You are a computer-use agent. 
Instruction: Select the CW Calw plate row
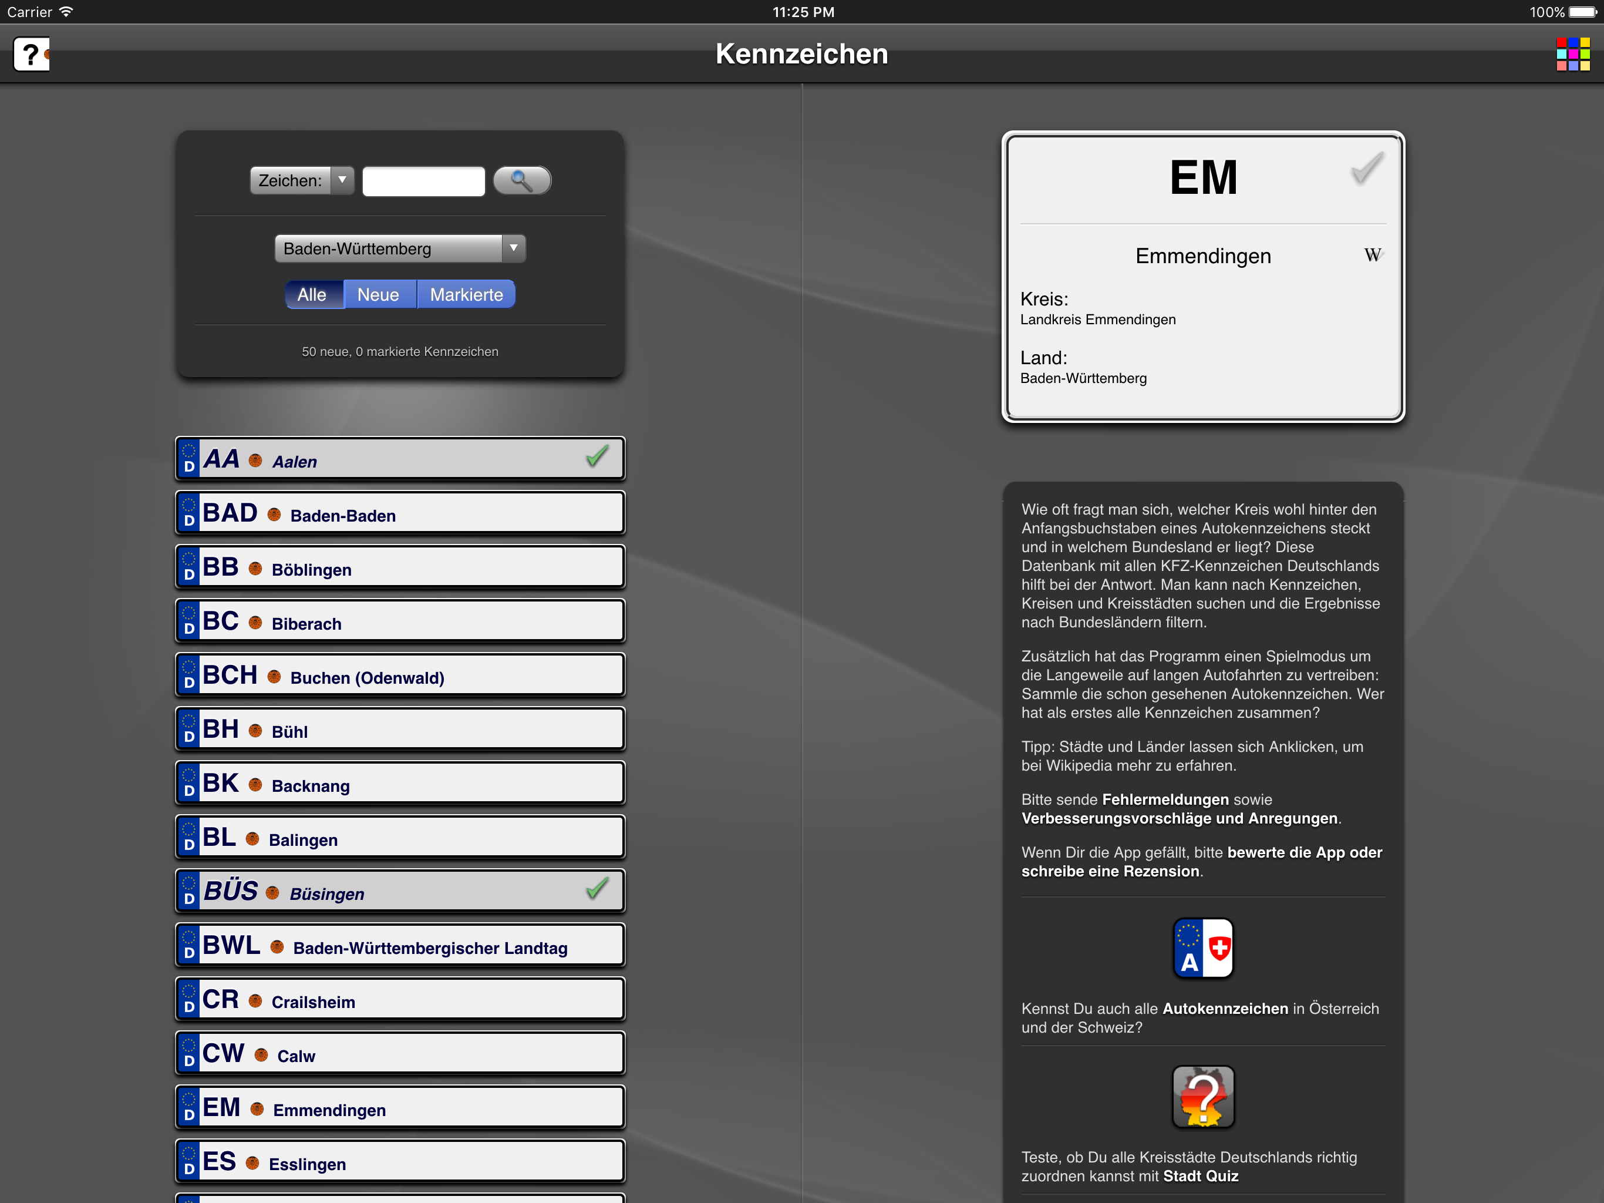pos(400,1054)
